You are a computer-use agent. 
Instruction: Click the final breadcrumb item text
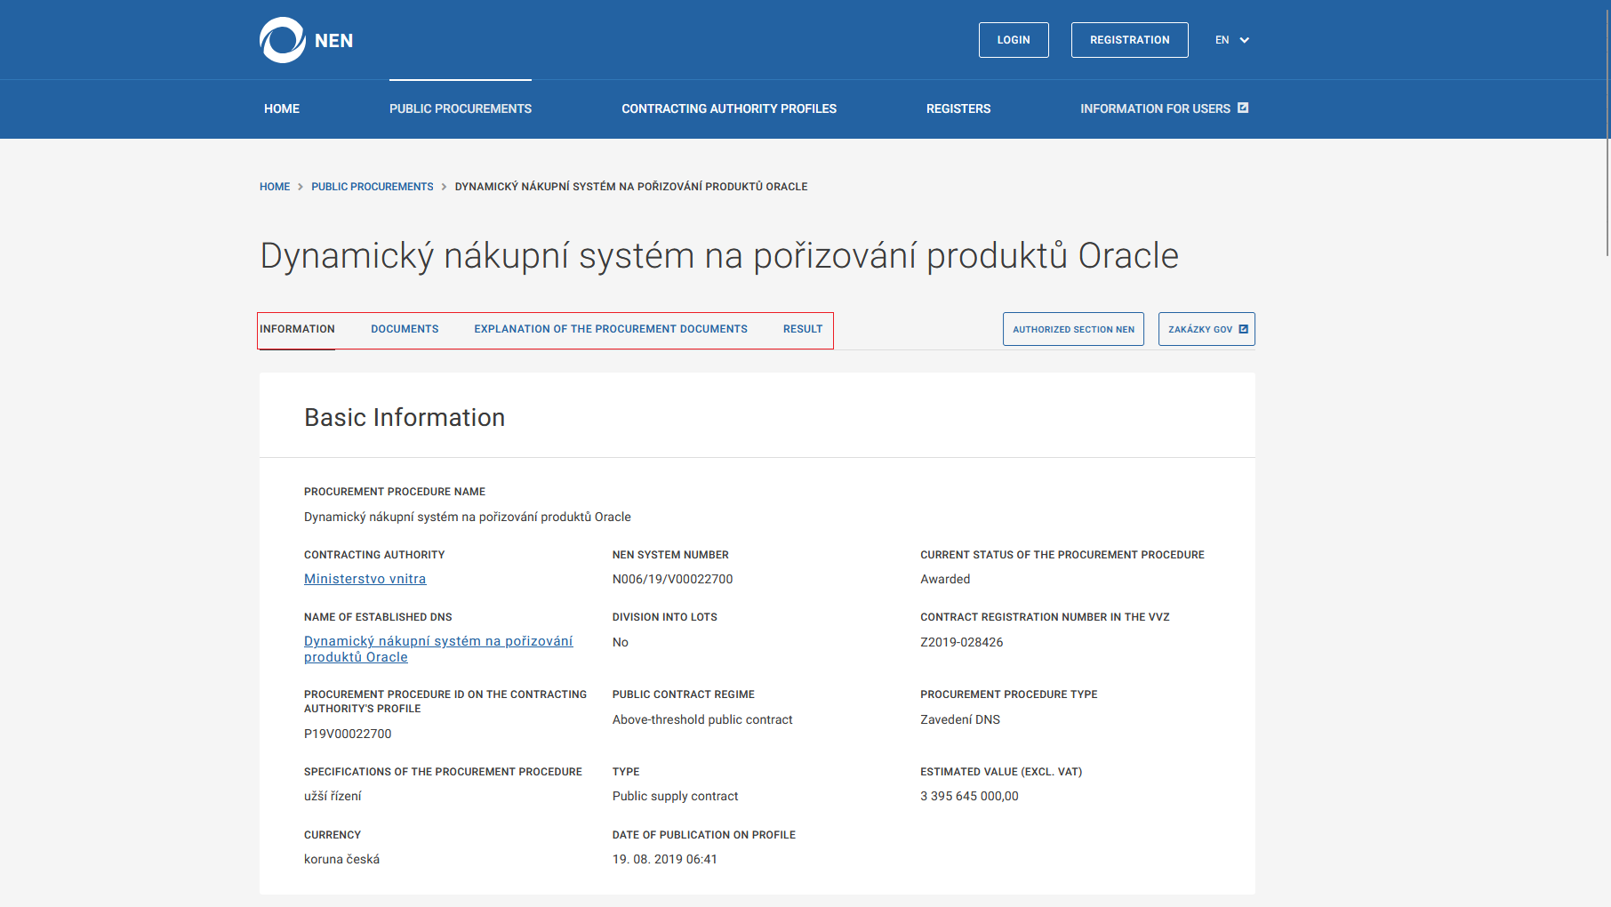[x=631, y=187]
